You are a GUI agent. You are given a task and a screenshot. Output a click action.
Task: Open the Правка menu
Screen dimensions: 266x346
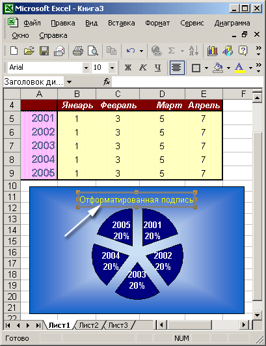63,23
